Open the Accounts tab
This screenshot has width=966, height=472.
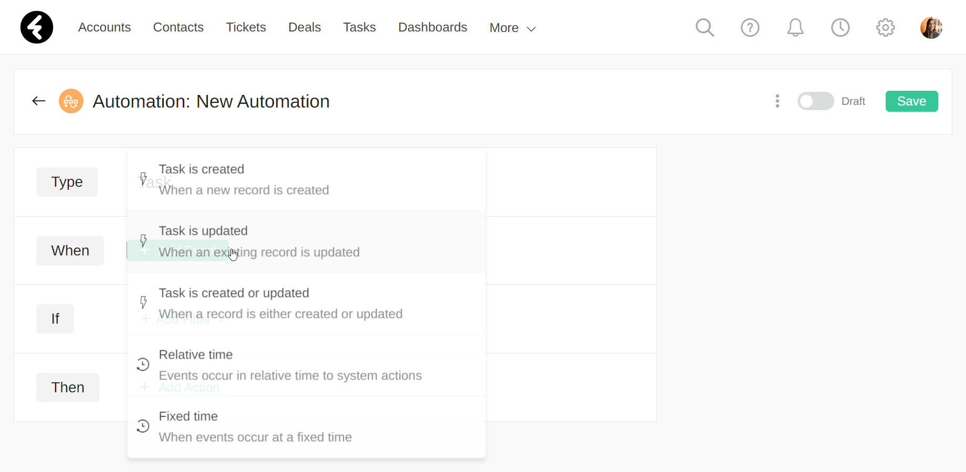tap(104, 27)
